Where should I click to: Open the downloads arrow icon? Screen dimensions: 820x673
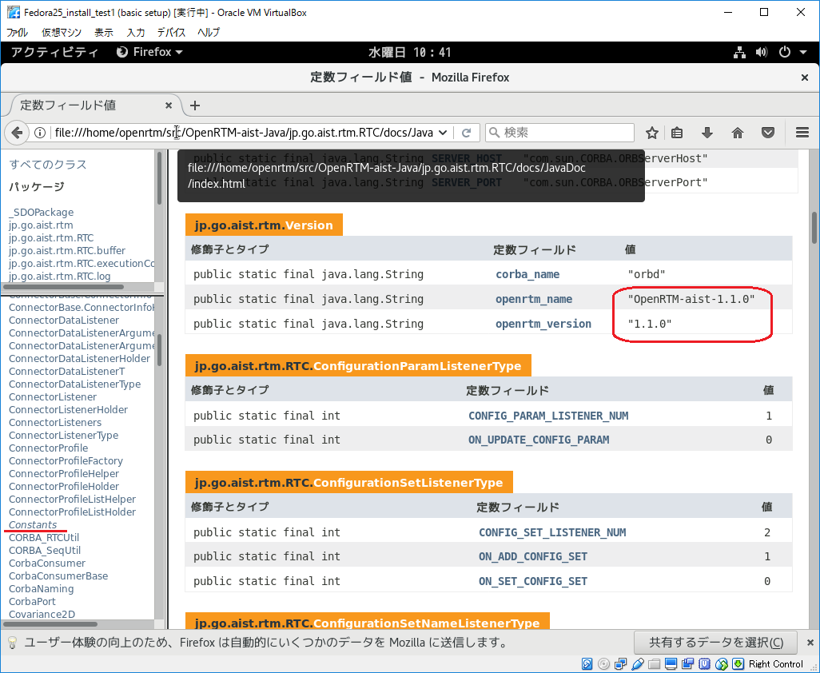point(707,133)
